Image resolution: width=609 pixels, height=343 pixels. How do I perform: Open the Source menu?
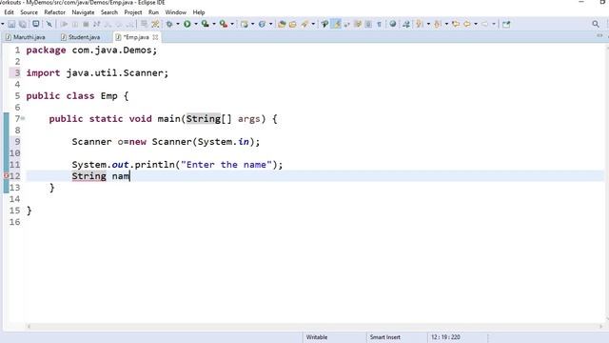[29, 12]
